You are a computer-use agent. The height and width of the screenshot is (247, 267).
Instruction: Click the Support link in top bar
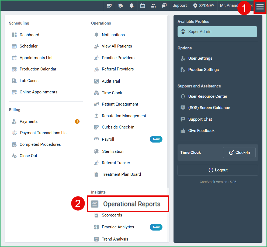(x=179, y=5)
